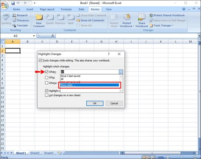The height and width of the screenshot is (159, 201).
Task: Switch to Normal view in status bar
Action: [x=145, y=157]
